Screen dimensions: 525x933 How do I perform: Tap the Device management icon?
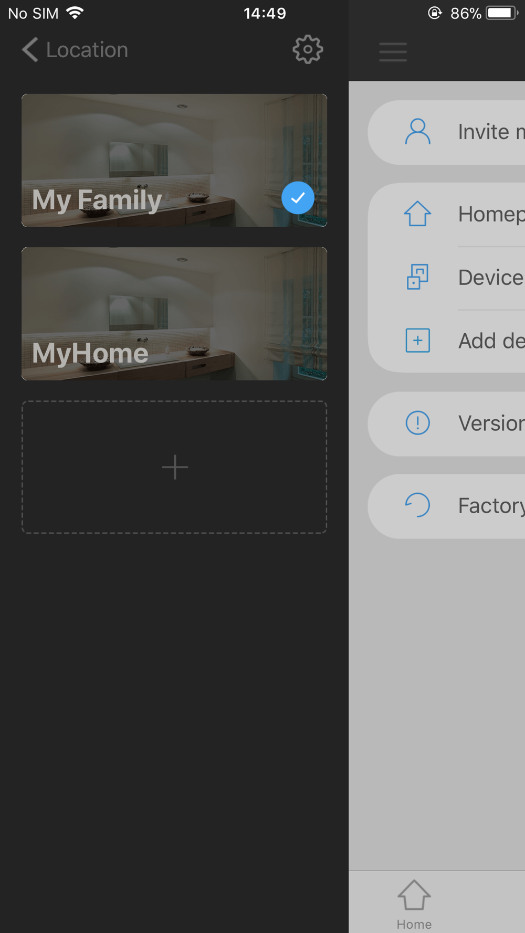tap(418, 277)
